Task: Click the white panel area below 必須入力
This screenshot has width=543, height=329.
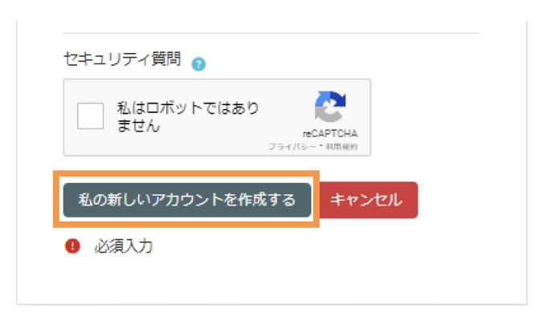Action: [x=271, y=280]
